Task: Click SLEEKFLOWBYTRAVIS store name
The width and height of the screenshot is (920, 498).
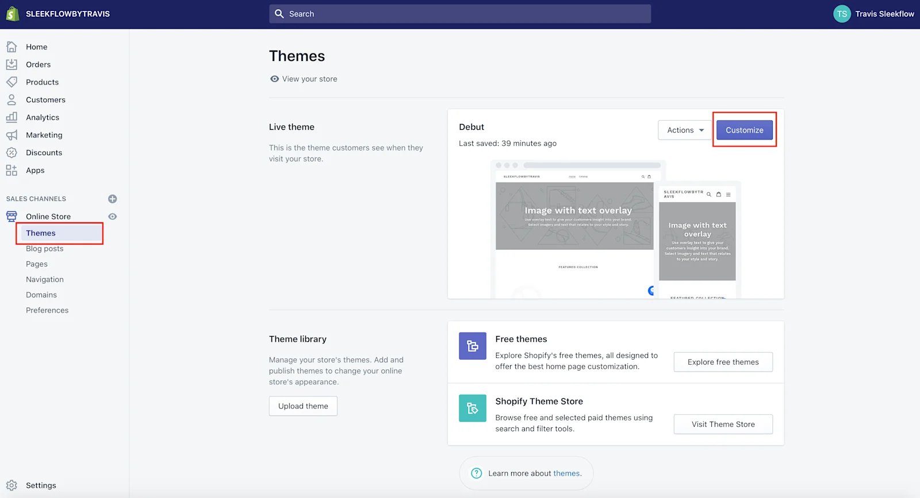Action: [68, 14]
